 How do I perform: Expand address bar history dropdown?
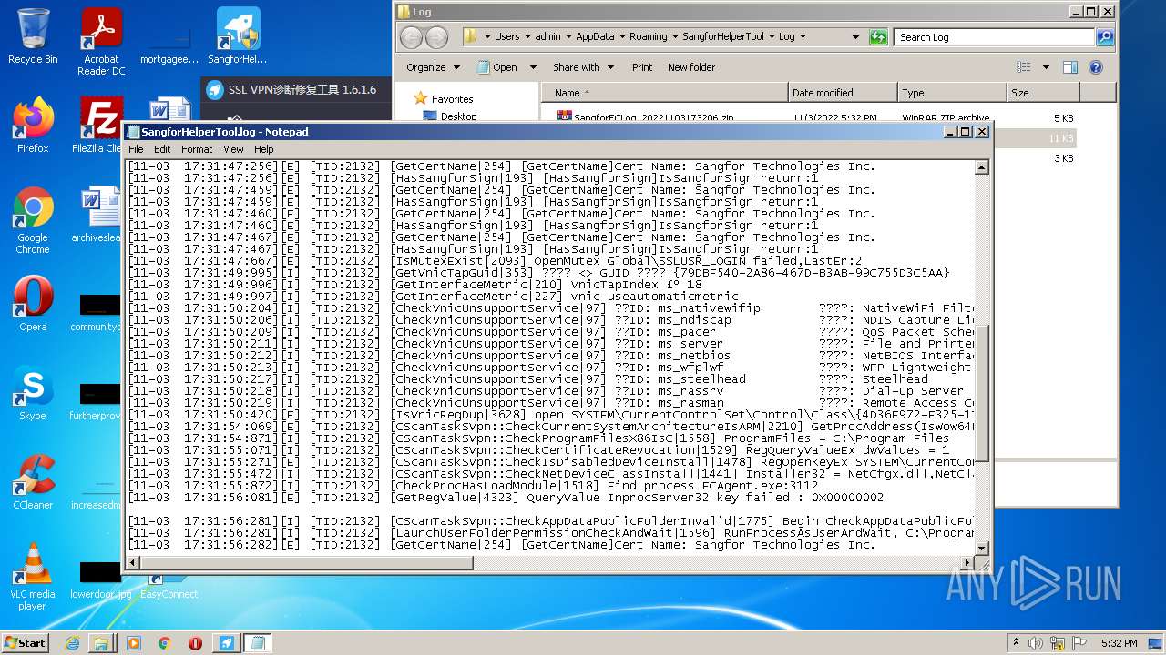pyautogui.click(x=855, y=37)
